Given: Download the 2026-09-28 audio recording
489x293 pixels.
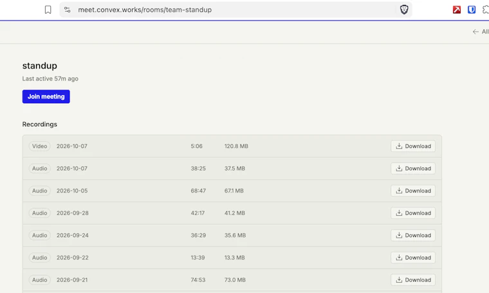Looking at the screenshot, I should (x=413, y=213).
